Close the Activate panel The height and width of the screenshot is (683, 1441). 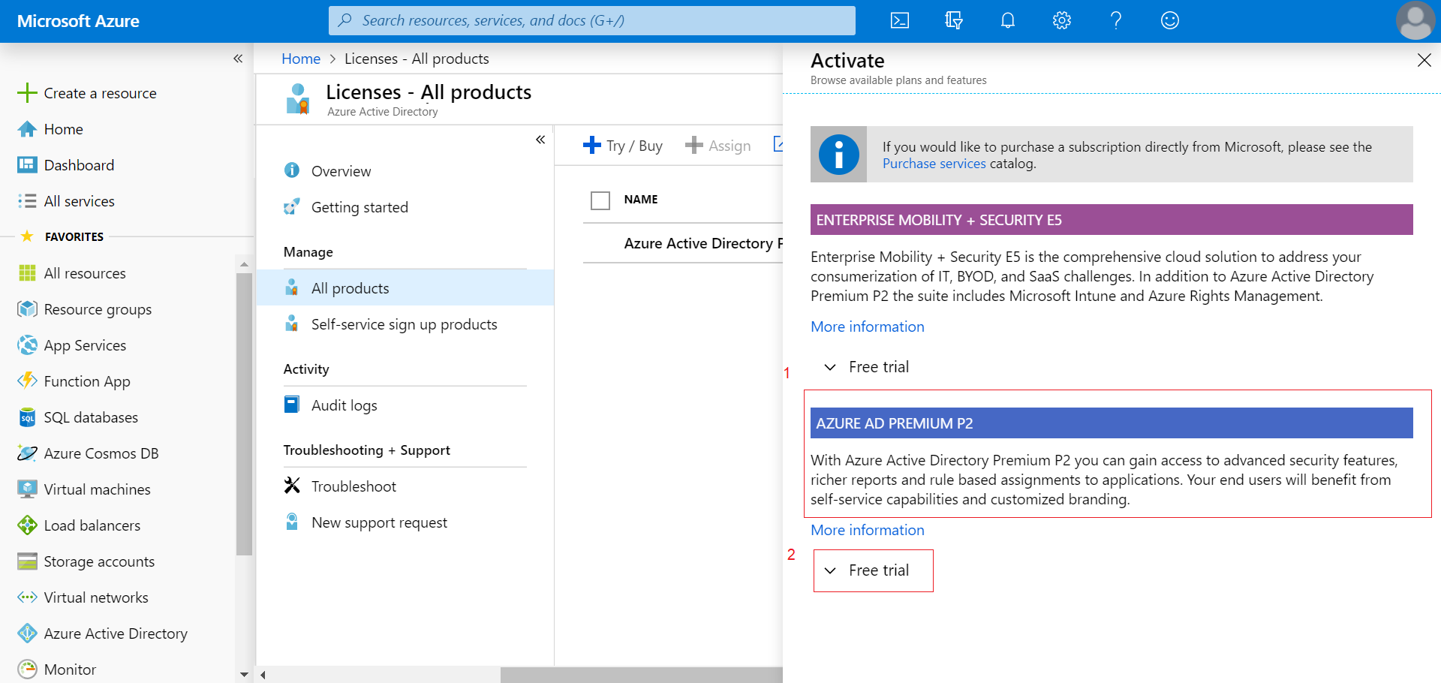pyautogui.click(x=1424, y=60)
